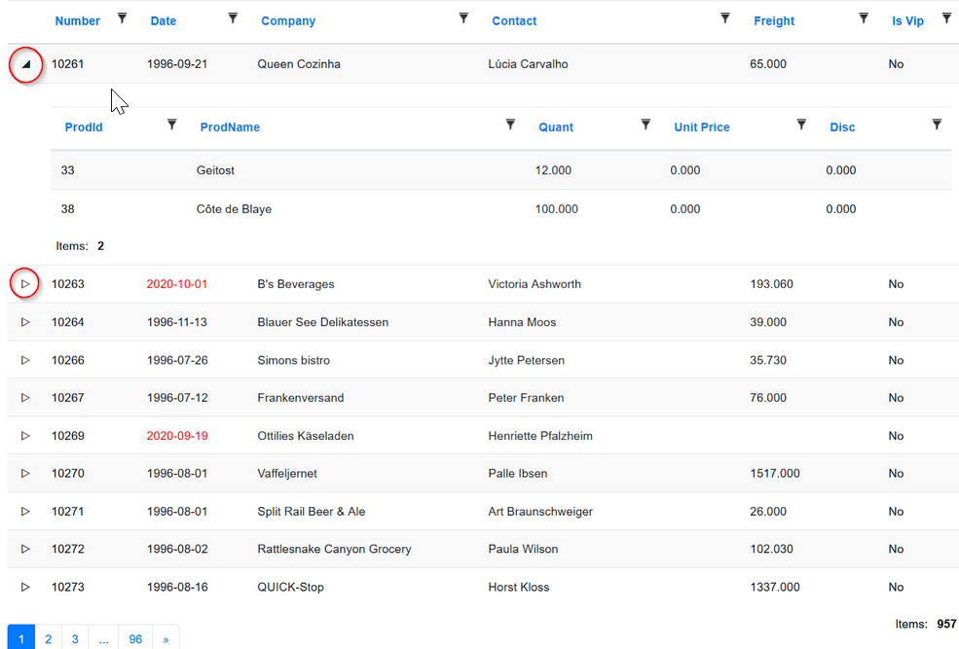Click company Simons bistro
The width and height of the screenshot is (959, 649).
click(294, 360)
